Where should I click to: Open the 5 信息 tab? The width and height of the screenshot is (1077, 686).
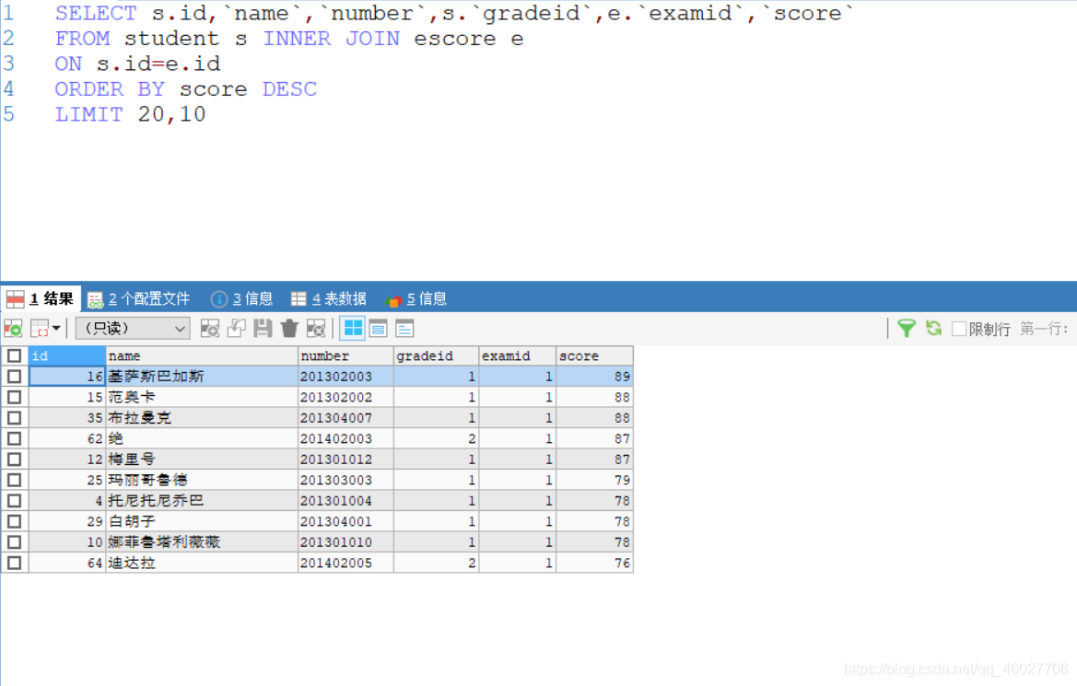click(417, 299)
